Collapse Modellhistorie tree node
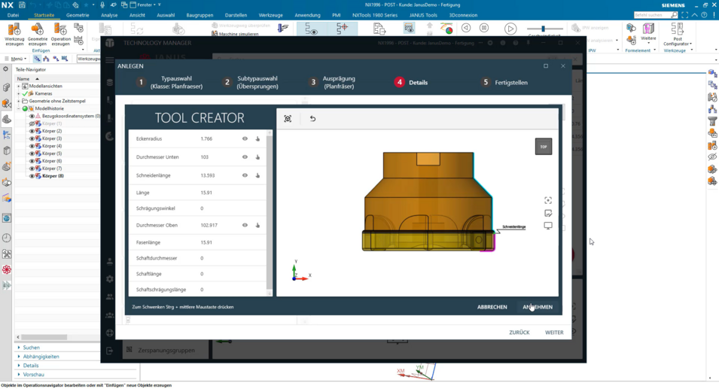 point(19,108)
